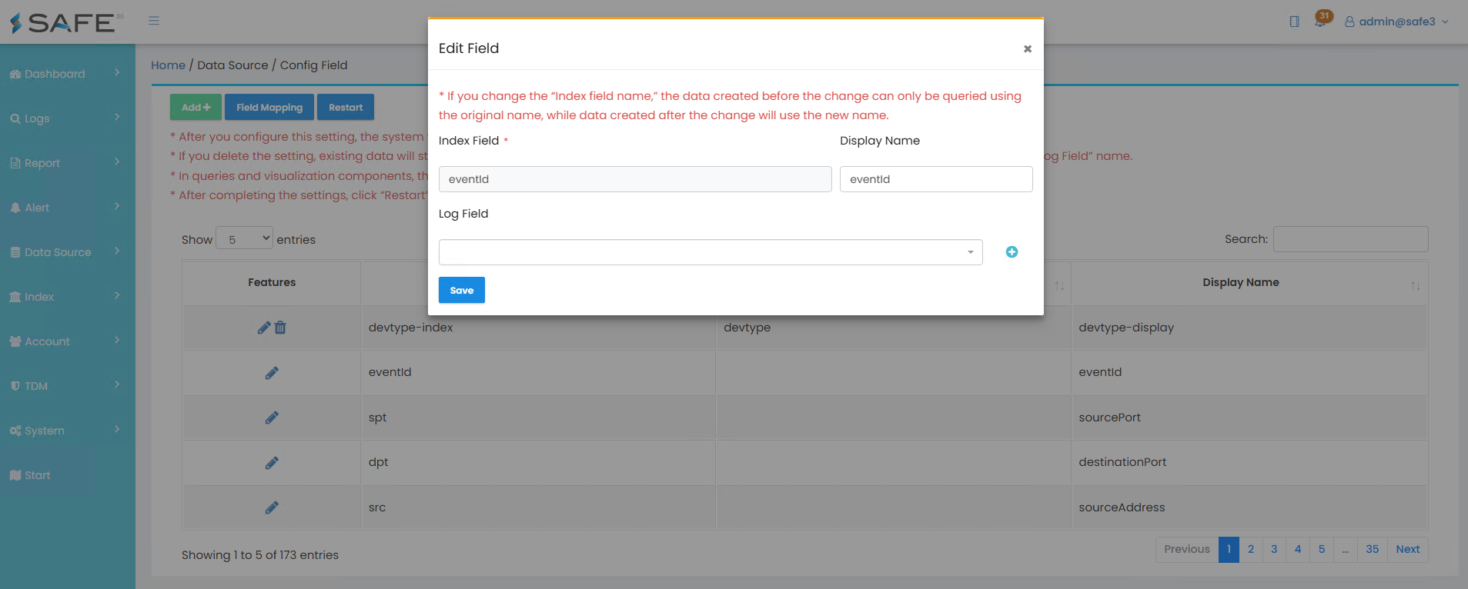This screenshot has width=1468, height=589.
Task: Click the Index Field input box
Action: (635, 179)
